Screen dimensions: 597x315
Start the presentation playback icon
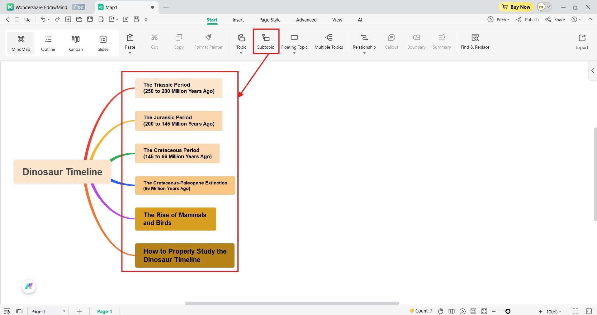coord(462,311)
